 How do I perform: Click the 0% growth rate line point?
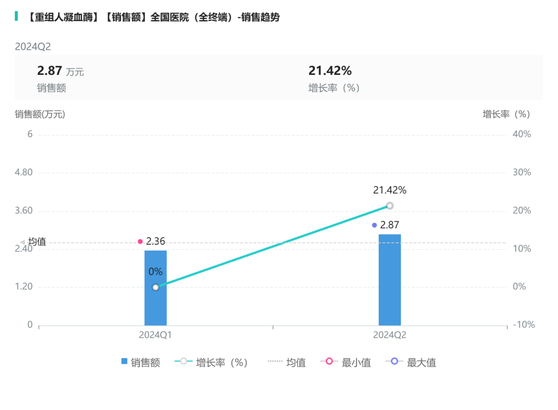[155, 287]
